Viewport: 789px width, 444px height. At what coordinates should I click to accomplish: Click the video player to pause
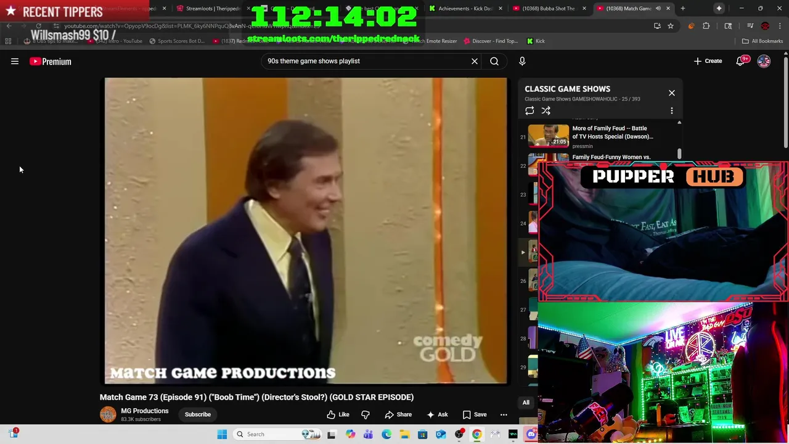click(306, 231)
